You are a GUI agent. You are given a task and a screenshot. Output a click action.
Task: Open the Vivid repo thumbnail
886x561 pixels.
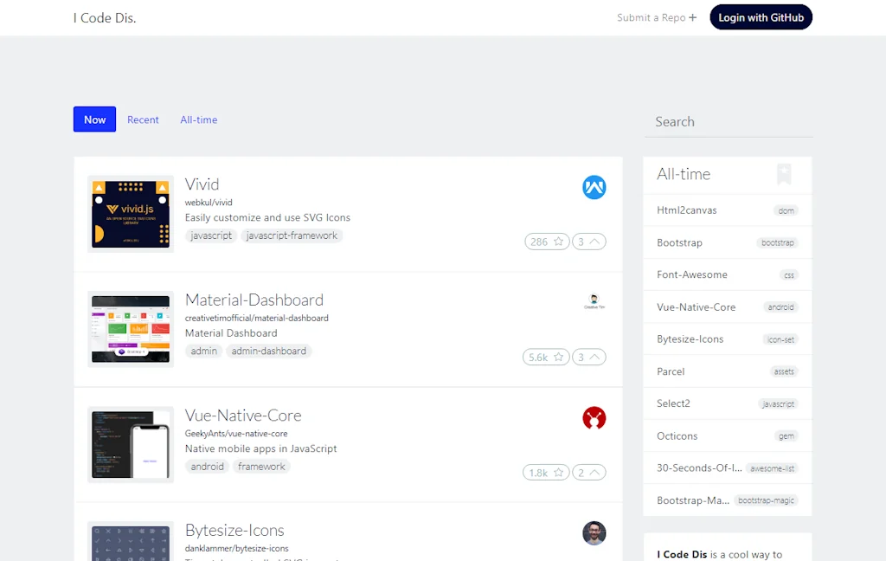(x=131, y=214)
